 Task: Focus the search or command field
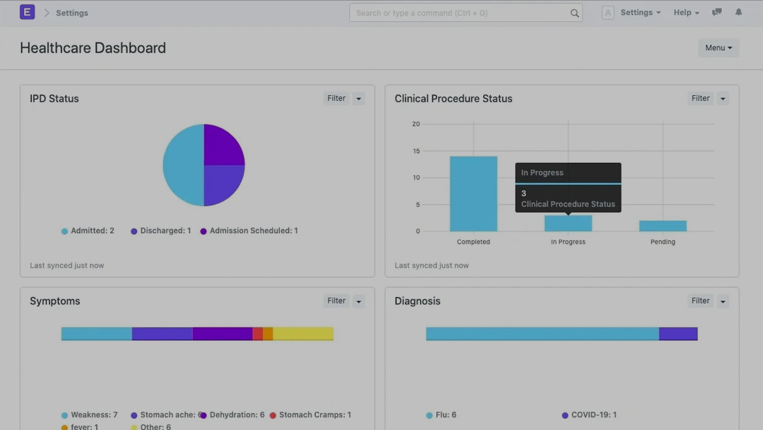pyautogui.click(x=459, y=13)
